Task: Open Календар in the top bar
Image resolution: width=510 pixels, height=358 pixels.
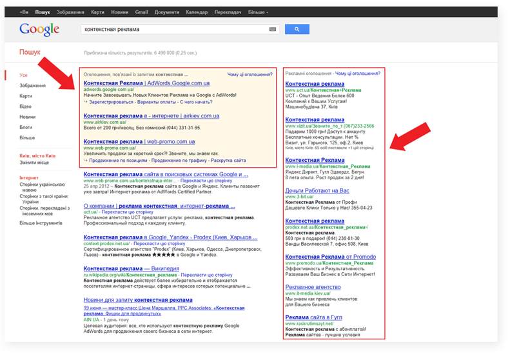Action: pyautogui.click(x=197, y=12)
